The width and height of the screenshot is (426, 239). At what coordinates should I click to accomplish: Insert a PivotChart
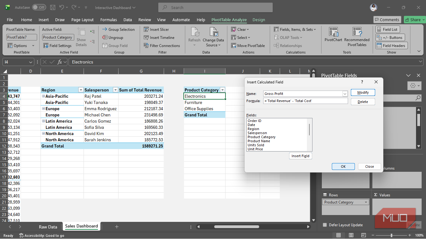[333, 34]
